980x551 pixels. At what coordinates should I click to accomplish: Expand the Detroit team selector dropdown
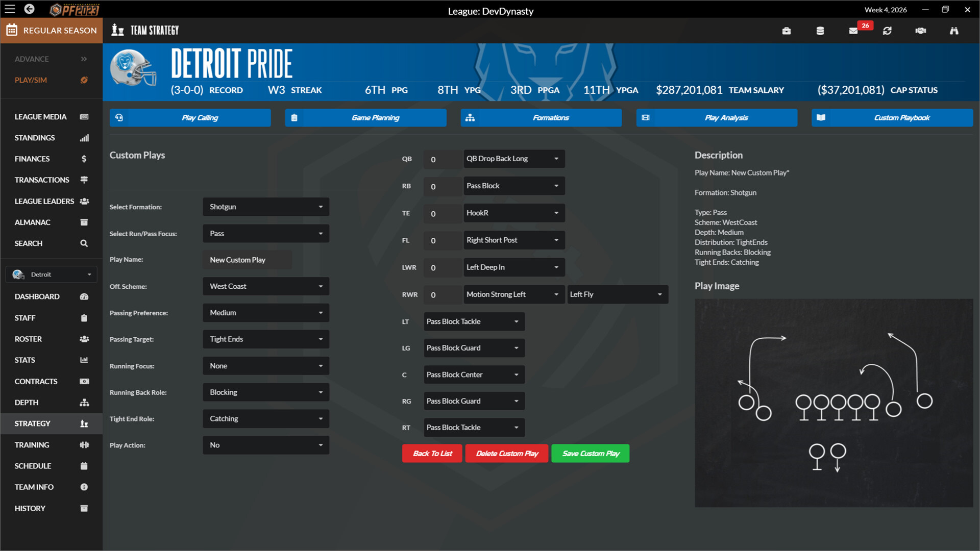click(x=51, y=274)
